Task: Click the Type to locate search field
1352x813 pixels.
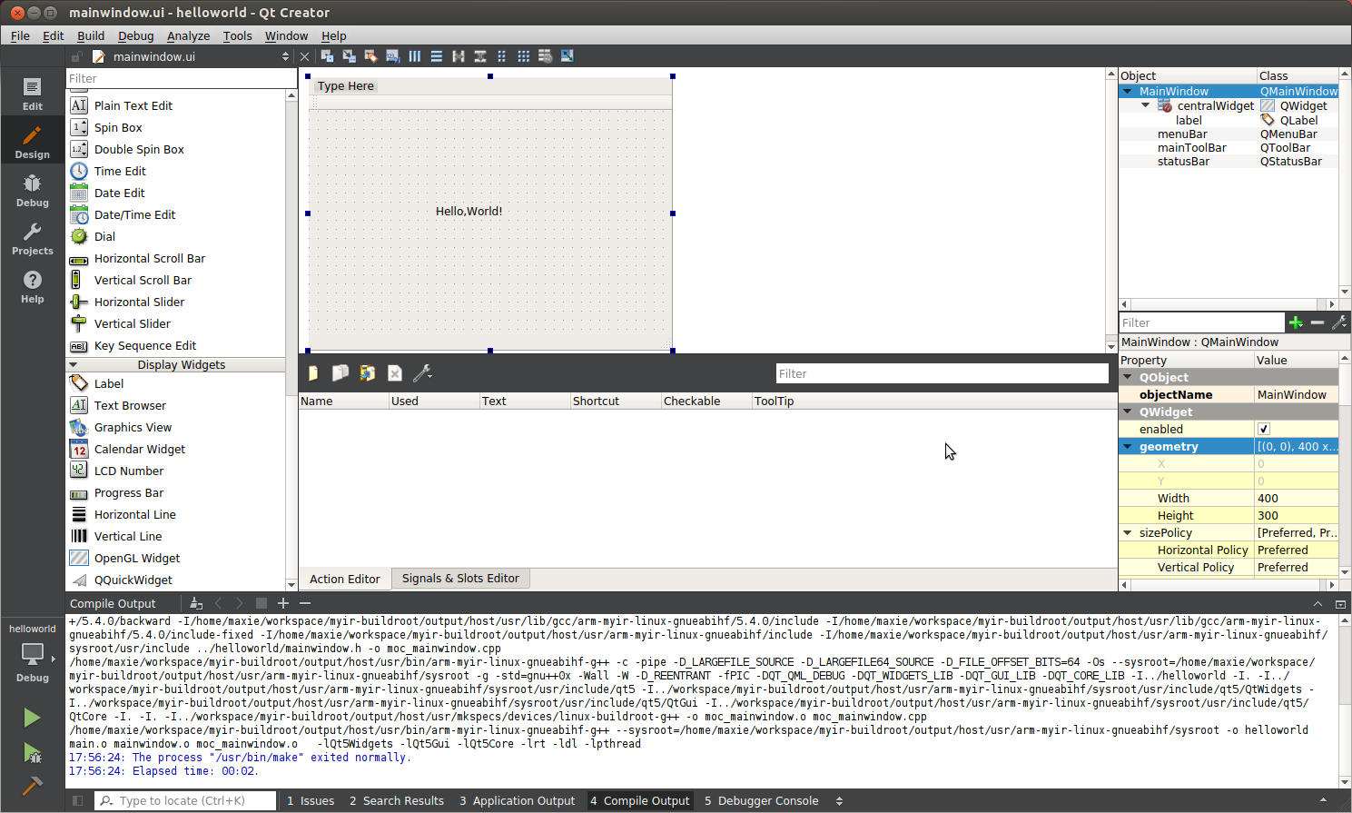Action: click(x=186, y=801)
